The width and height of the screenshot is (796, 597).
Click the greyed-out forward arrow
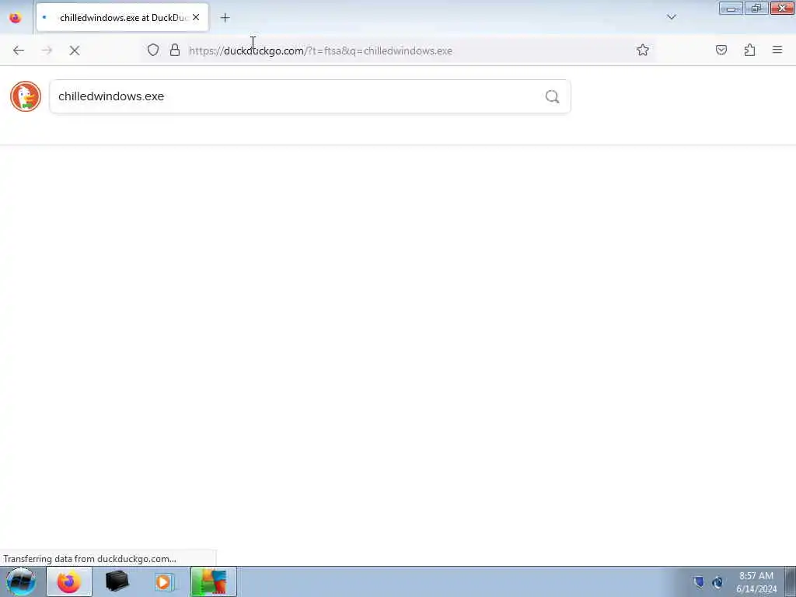tap(47, 51)
